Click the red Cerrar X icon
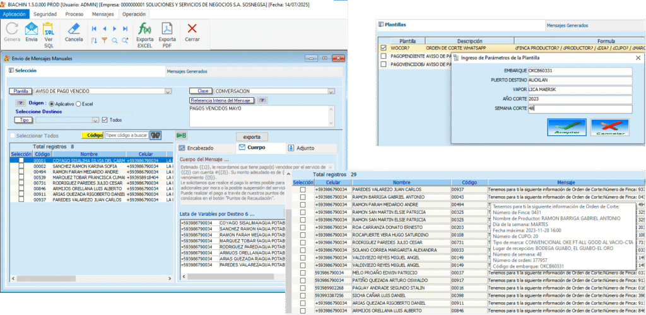 [192, 28]
